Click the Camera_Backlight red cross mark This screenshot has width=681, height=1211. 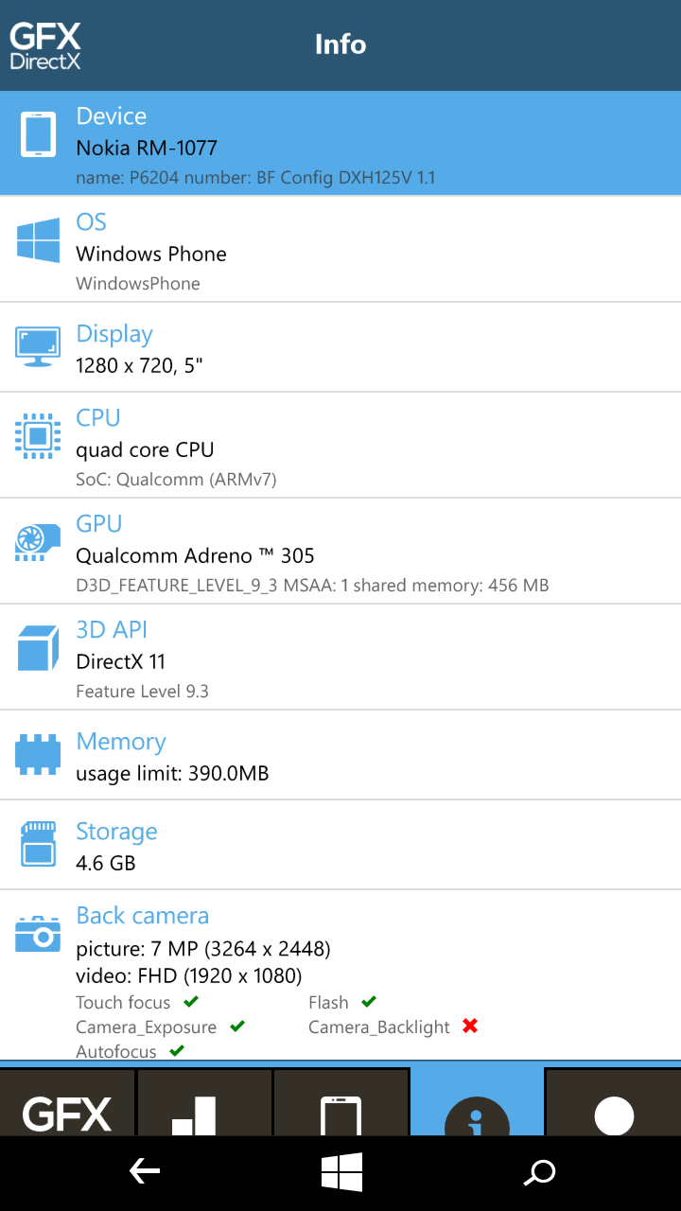pos(470,1026)
